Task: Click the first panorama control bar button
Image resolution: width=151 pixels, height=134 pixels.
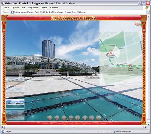Action: [x=50, y=118]
